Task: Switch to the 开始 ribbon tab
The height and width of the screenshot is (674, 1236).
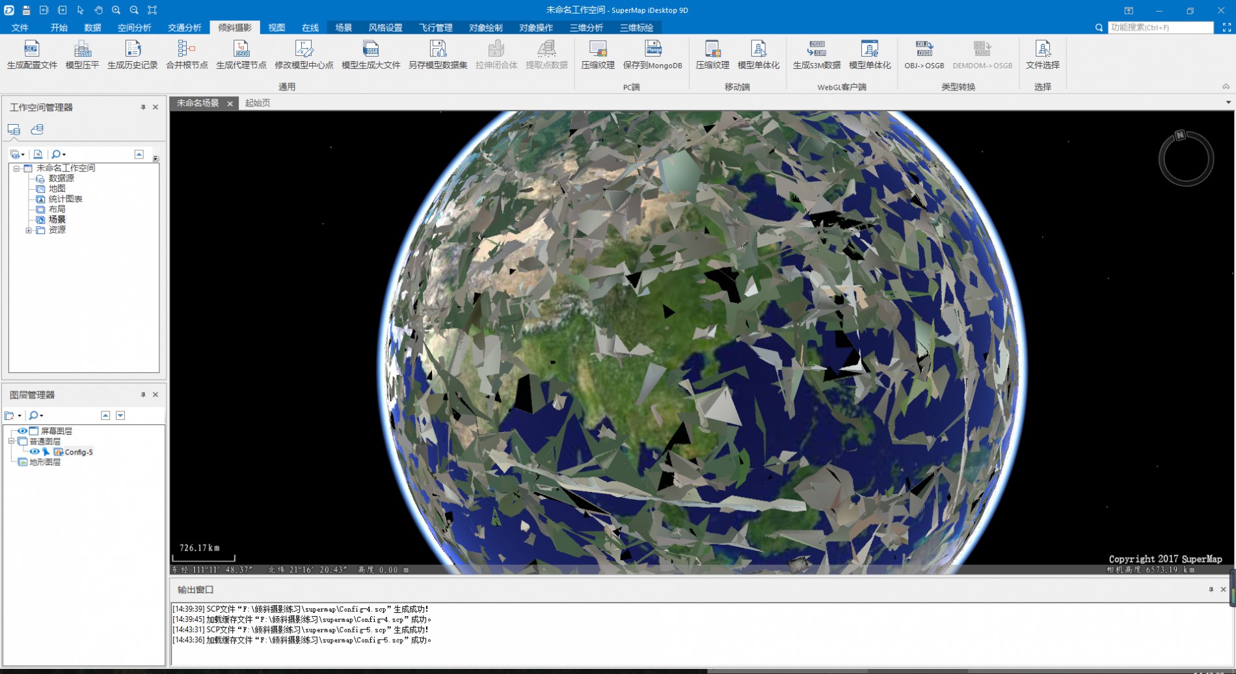Action: point(59,27)
